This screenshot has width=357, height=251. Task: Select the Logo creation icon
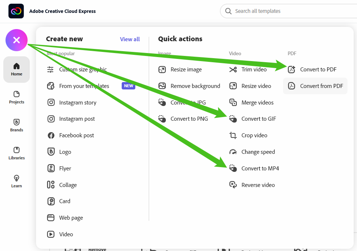[51, 152]
